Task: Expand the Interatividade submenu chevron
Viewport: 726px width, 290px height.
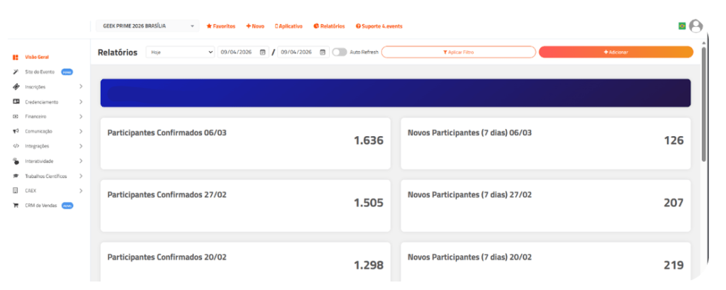Action: (x=81, y=161)
